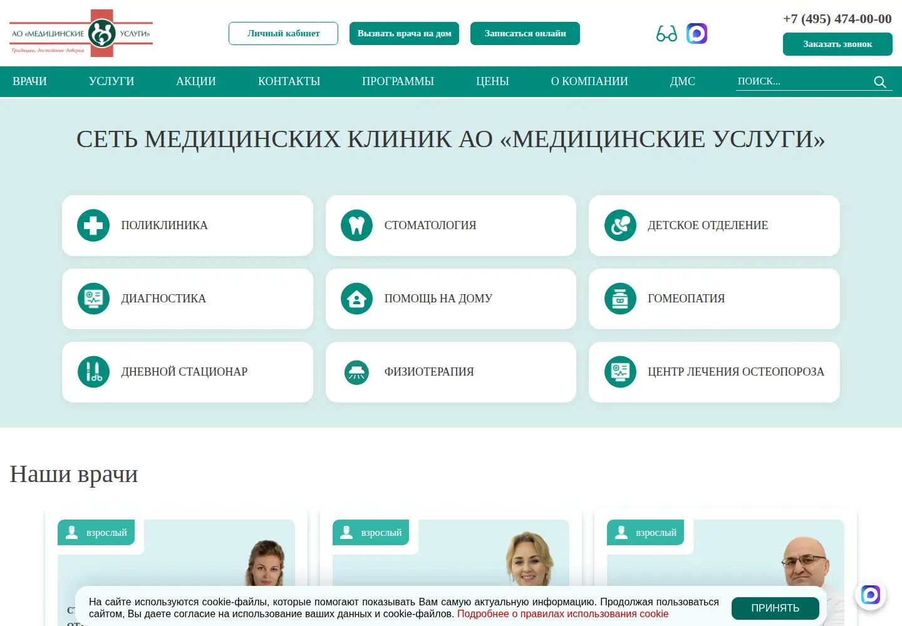Screen dimensions: 902x626
Task: Open the Гомеопатия label text
Action: tap(686, 299)
